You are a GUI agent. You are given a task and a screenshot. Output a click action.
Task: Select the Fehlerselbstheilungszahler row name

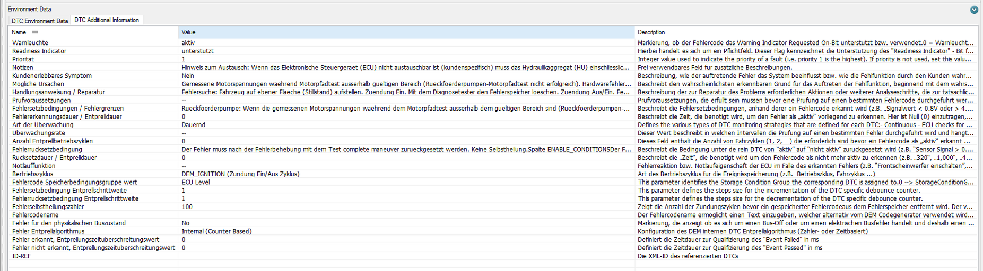coord(48,207)
